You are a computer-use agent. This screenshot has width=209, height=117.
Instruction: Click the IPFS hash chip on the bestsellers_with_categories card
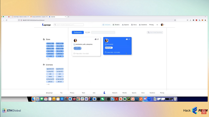click(x=77, y=48)
